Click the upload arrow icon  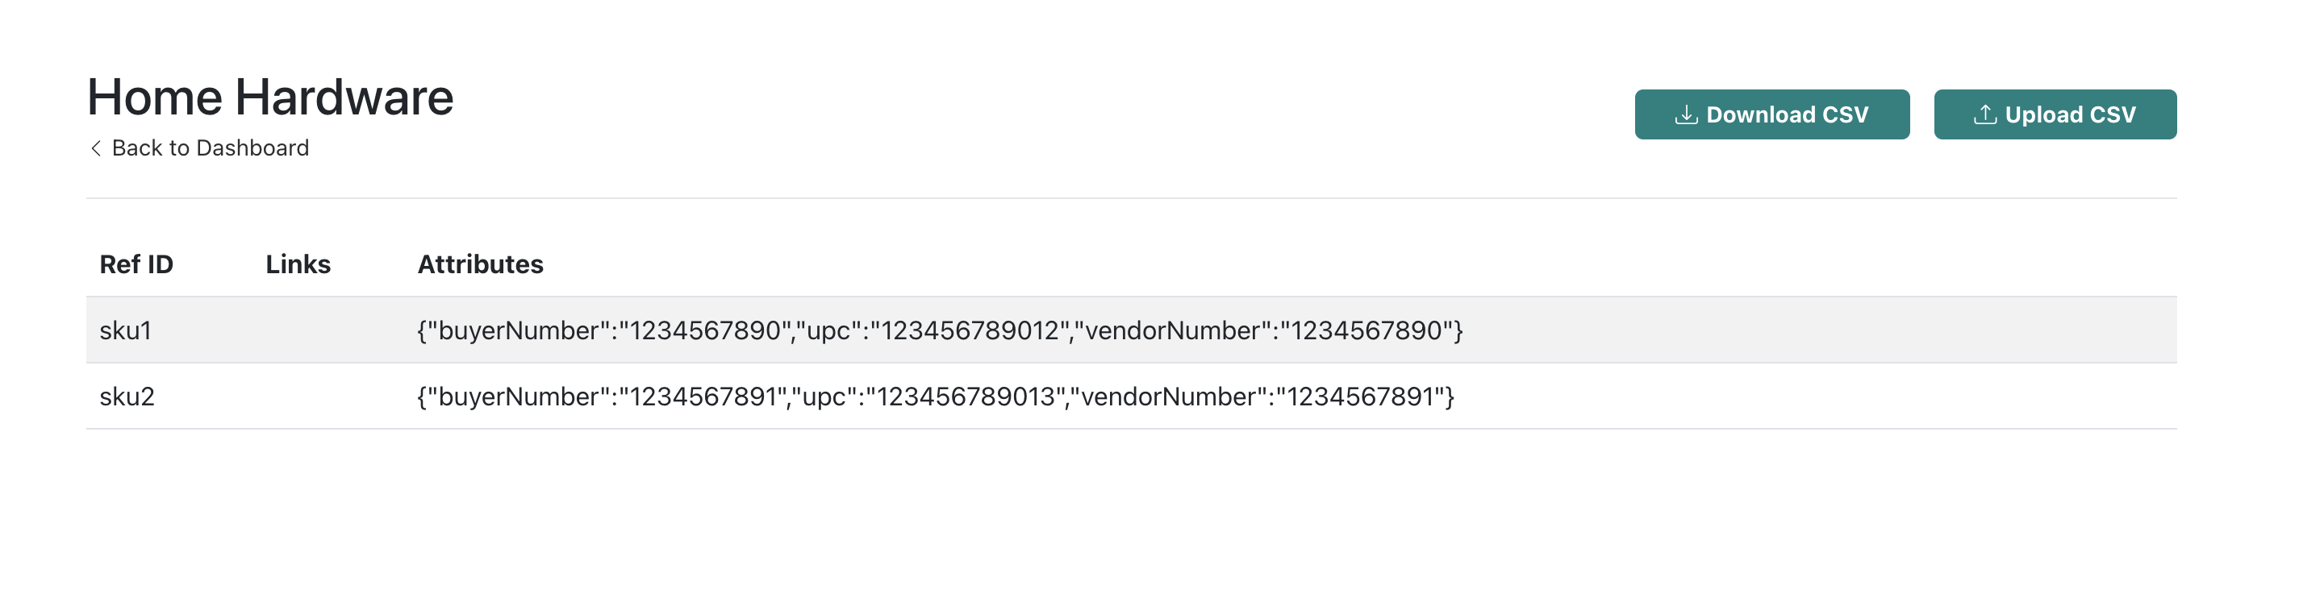click(x=1985, y=114)
